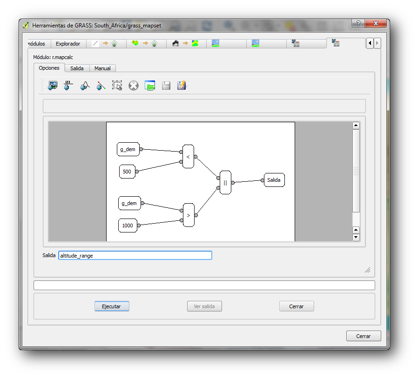Viewport: 418px width, 378px height.
Task: Click the Save floppy disk icon
Action: (166, 86)
